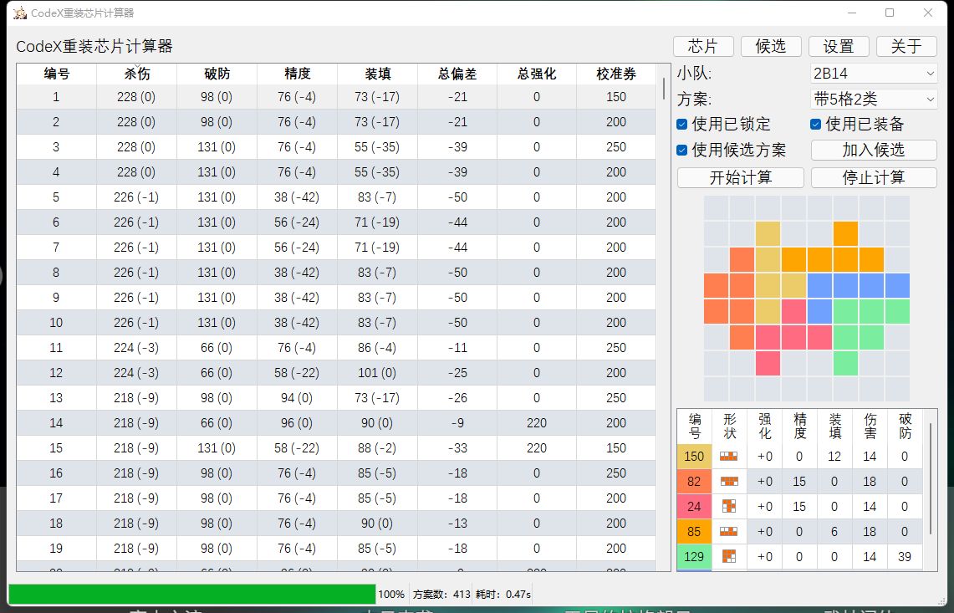Click the shape icon for chip 150
Image resolution: width=954 pixels, height=613 pixels.
tap(730, 457)
